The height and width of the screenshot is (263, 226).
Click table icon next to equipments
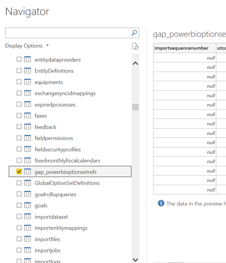pyautogui.click(x=28, y=82)
